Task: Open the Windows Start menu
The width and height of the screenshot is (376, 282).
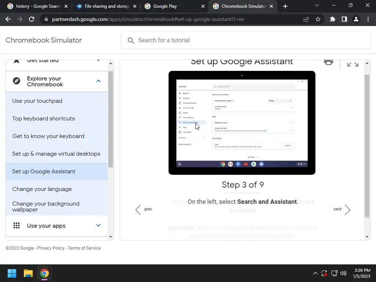Action: tap(12, 273)
